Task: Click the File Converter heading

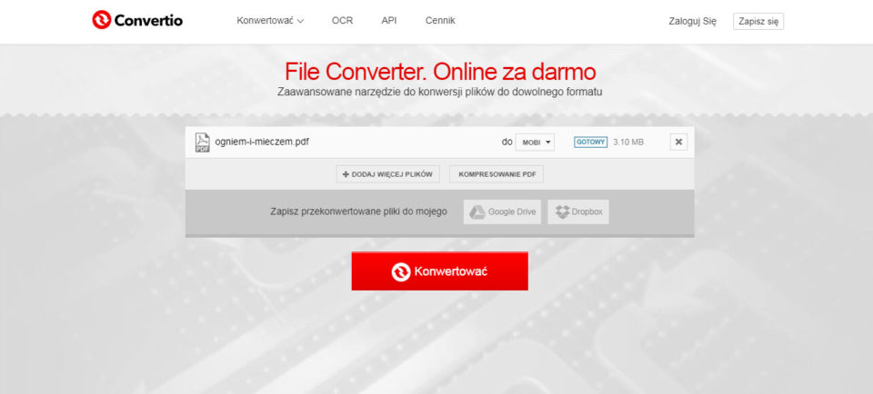Action: pyautogui.click(x=440, y=73)
